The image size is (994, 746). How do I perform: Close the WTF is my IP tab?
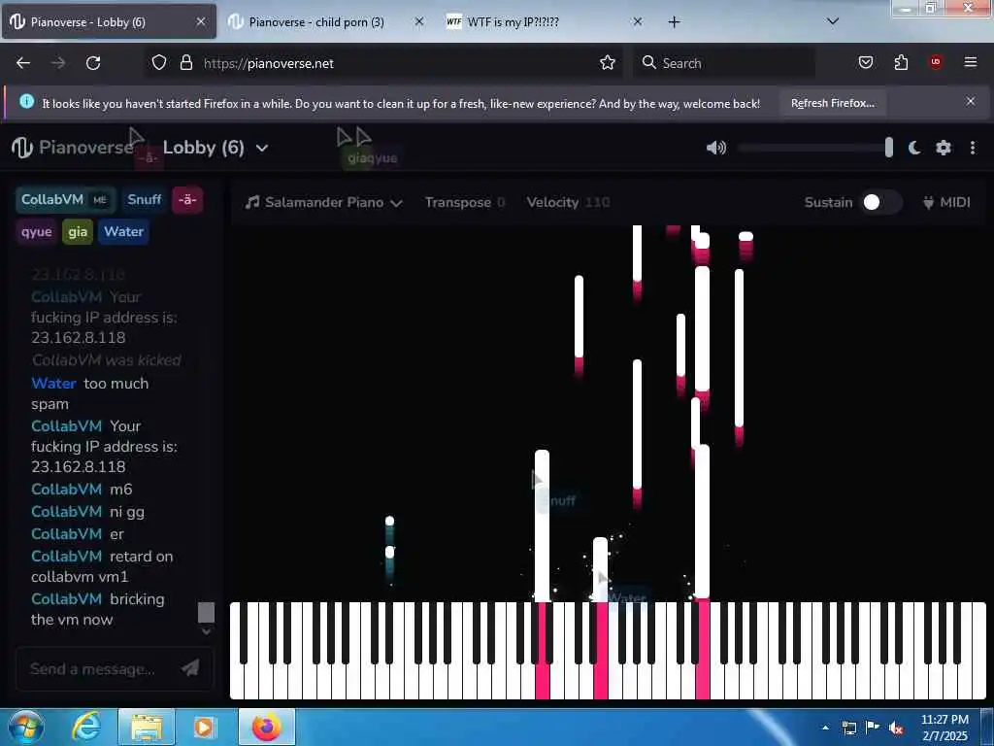click(x=638, y=22)
